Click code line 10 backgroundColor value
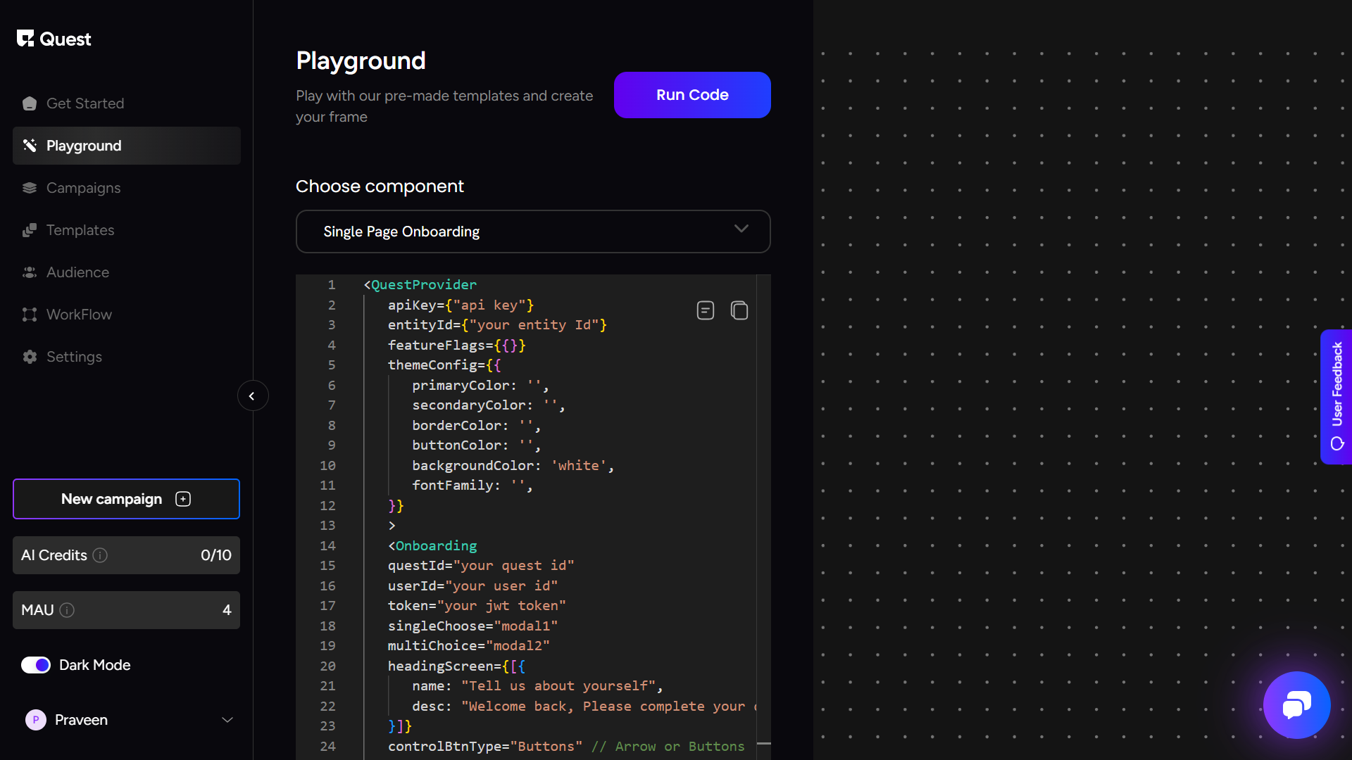The image size is (1352, 760). click(579, 466)
